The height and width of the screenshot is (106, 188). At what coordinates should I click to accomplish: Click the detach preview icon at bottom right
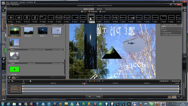coord(179,97)
